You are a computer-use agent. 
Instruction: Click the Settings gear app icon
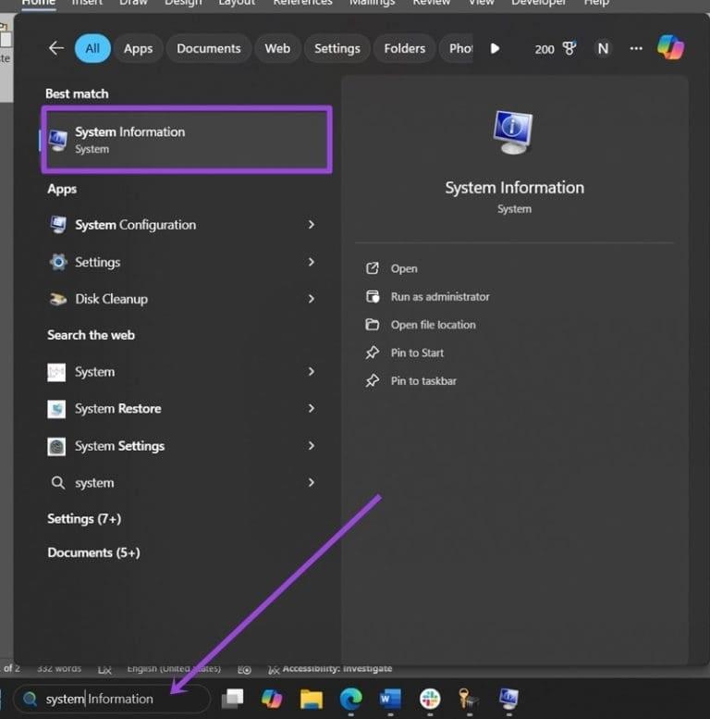click(58, 262)
